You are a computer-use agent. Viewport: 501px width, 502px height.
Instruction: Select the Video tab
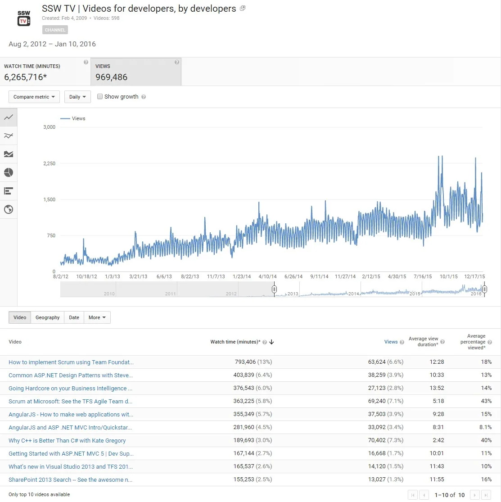(20, 317)
